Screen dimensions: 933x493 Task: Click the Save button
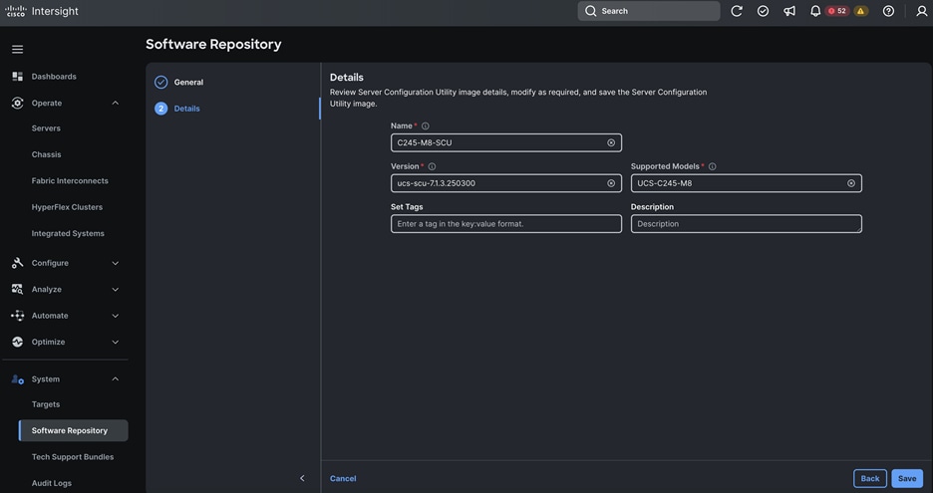point(907,478)
